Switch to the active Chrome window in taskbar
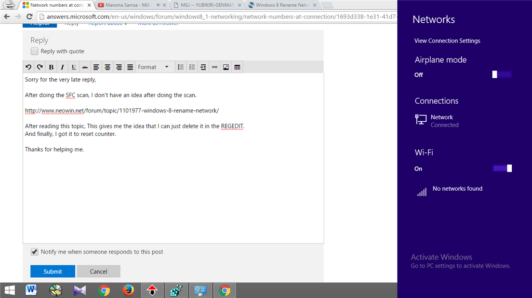Image resolution: width=532 pixels, height=298 pixels. pos(224,290)
